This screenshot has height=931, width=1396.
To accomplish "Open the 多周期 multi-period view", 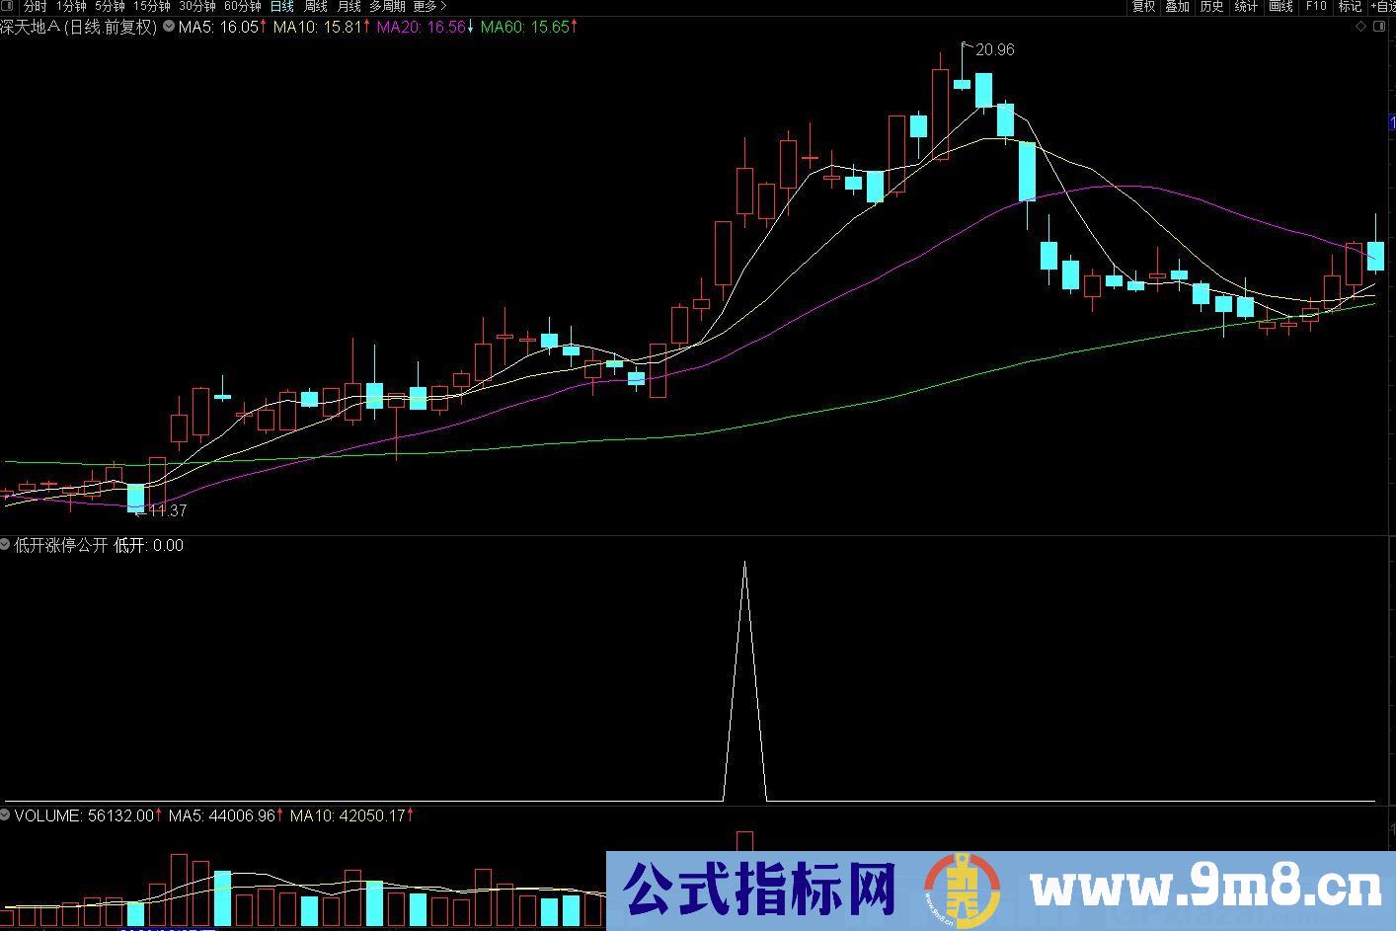I will point(387,6).
